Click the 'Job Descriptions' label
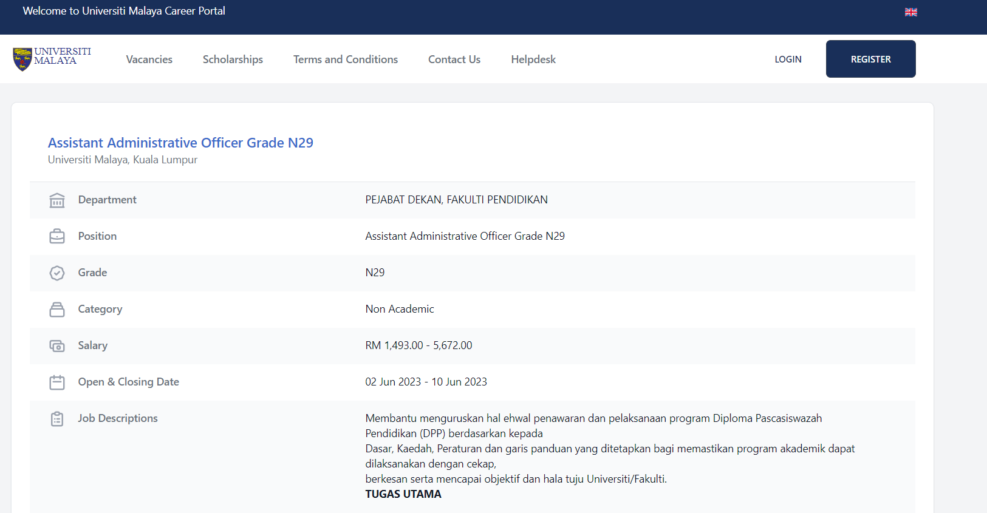Screen dimensions: 987x513 (x=118, y=418)
